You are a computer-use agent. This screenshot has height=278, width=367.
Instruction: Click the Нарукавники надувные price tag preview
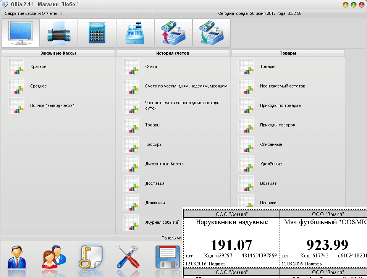pos(231,239)
